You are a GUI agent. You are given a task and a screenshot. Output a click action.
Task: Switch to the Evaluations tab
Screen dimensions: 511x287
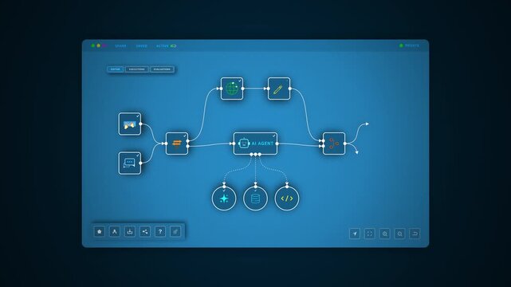[162, 69]
